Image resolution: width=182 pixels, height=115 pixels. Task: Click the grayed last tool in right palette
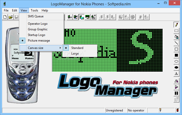point(176,99)
